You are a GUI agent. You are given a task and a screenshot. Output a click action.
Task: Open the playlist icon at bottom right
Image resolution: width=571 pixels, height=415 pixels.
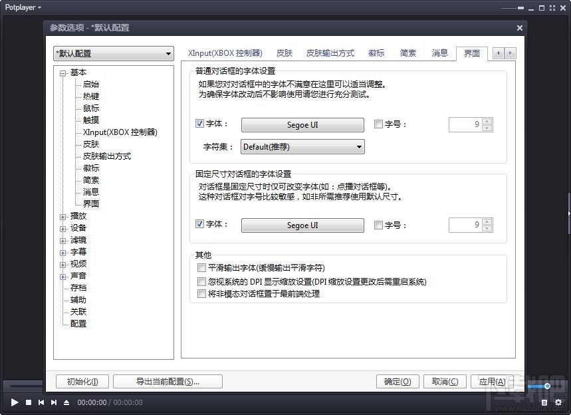544,402
